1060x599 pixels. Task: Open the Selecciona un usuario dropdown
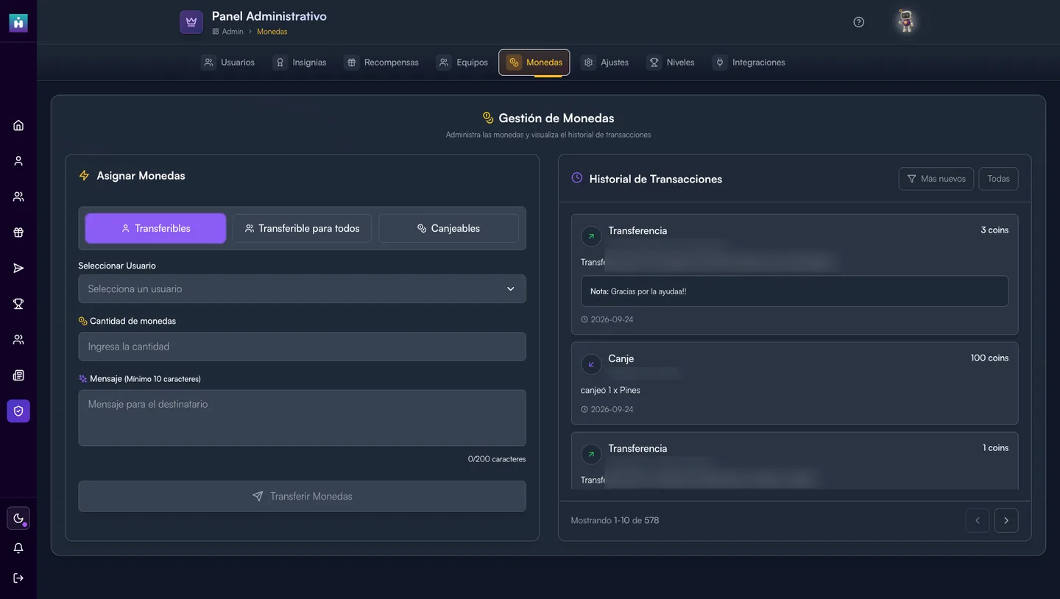(x=302, y=289)
